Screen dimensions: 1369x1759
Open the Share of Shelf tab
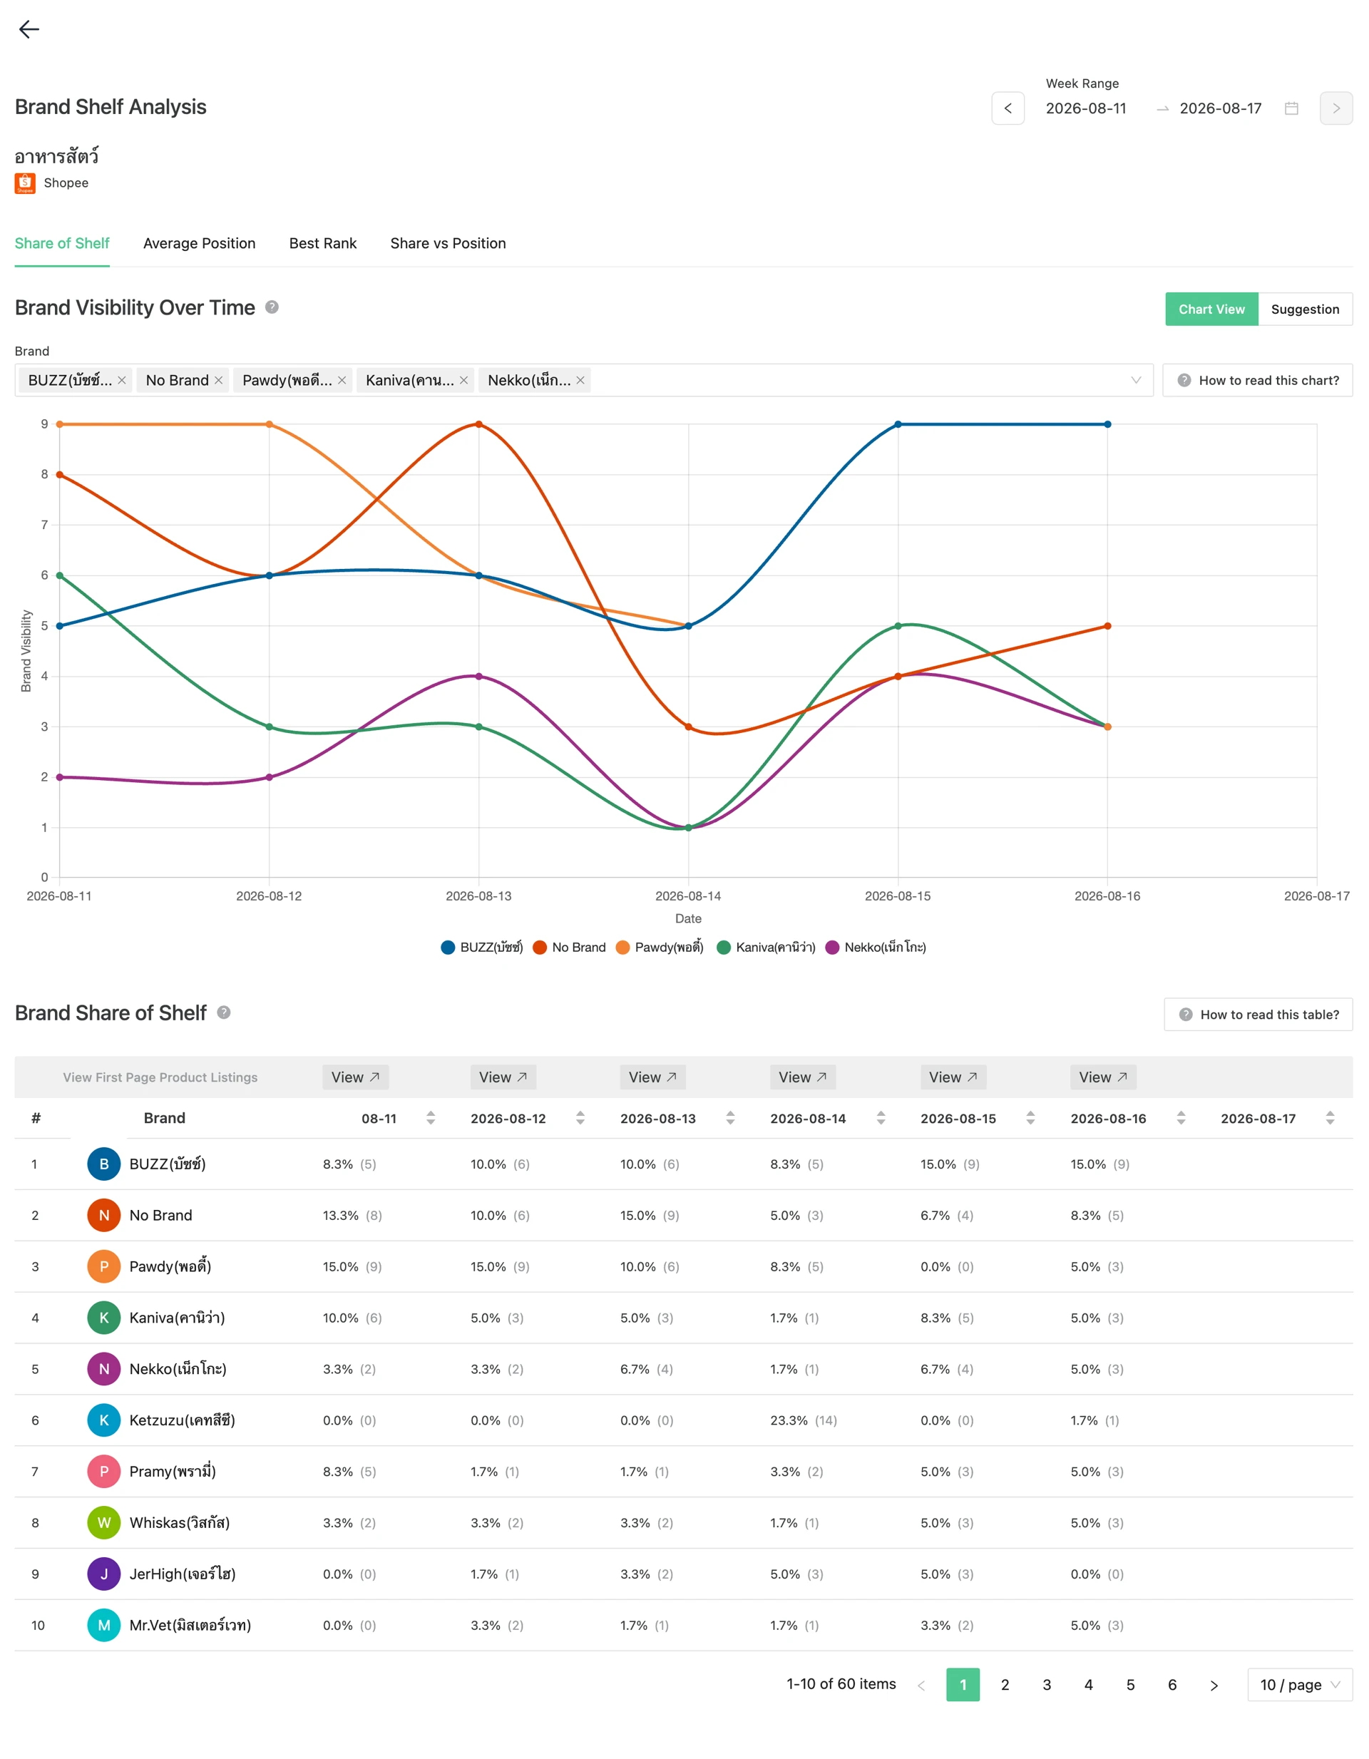62,243
